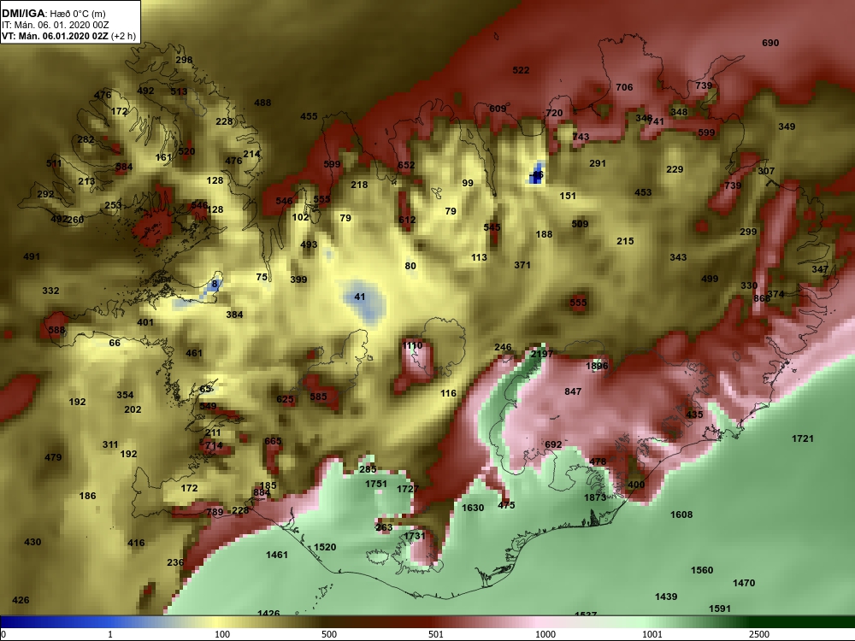Click the map value 384
Screen dimensions: 855x641
click(234, 315)
